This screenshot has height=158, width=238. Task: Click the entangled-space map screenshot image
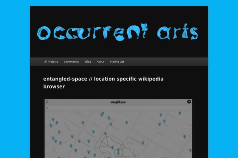pos(118,128)
